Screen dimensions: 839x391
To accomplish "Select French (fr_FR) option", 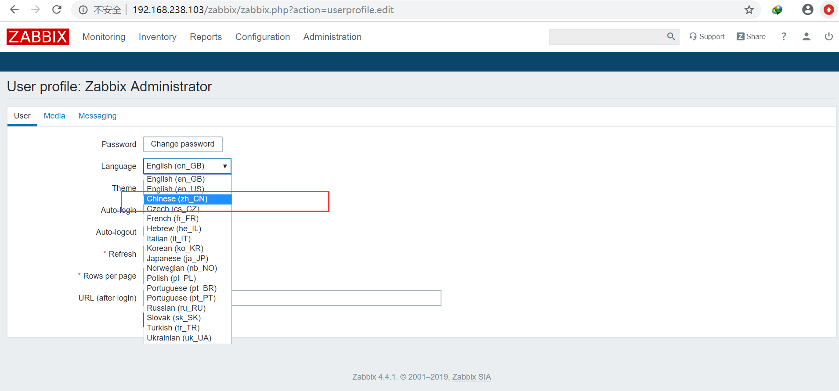I will coord(188,219).
